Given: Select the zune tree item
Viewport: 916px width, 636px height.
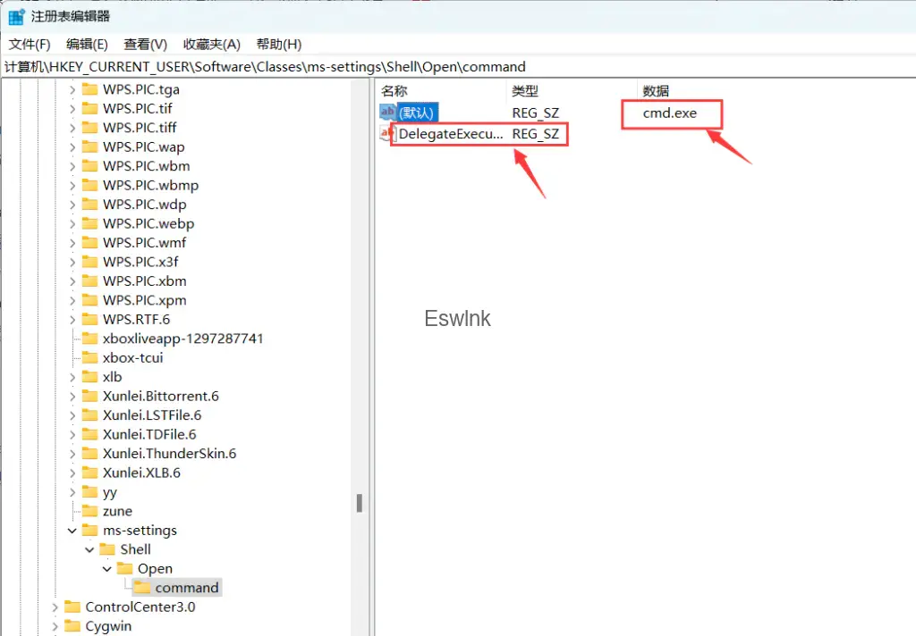Looking at the screenshot, I should tap(117, 511).
